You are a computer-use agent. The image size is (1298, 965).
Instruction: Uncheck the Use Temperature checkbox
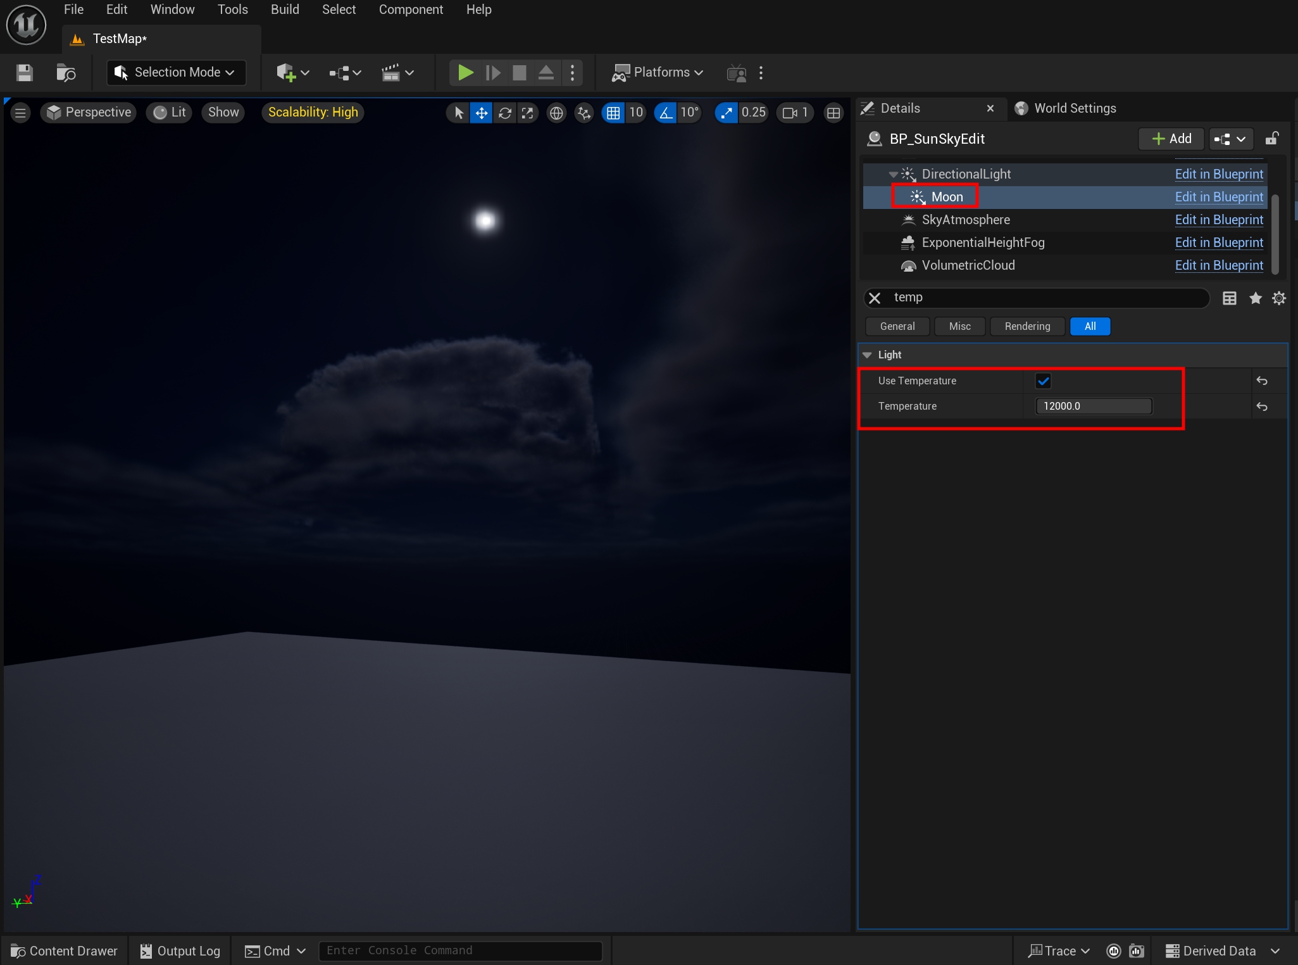1043,381
